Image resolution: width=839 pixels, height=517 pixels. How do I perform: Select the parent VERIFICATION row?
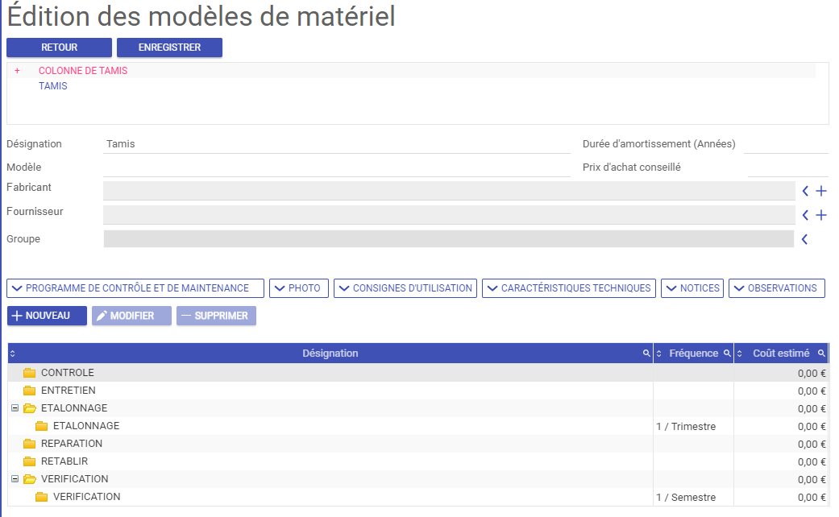418,479
